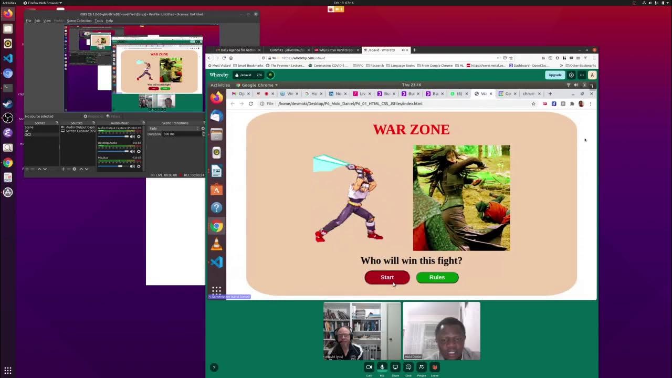Open the Research bookmarks folder
The height and width of the screenshot is (378, 672).
[x=375, y=66]
